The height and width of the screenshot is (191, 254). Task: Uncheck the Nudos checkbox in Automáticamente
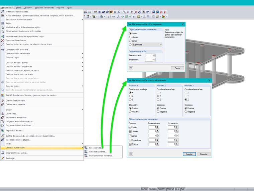[130, 127]
